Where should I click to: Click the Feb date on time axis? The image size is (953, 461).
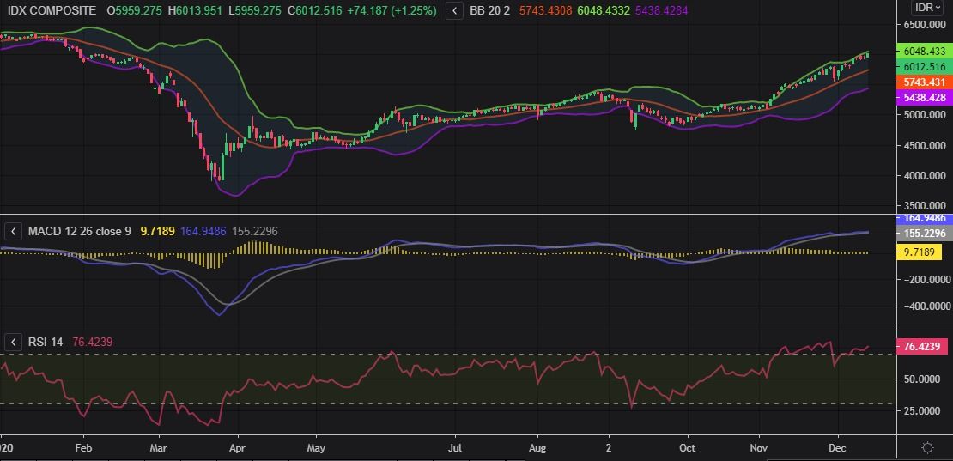(x=83, y=448)
